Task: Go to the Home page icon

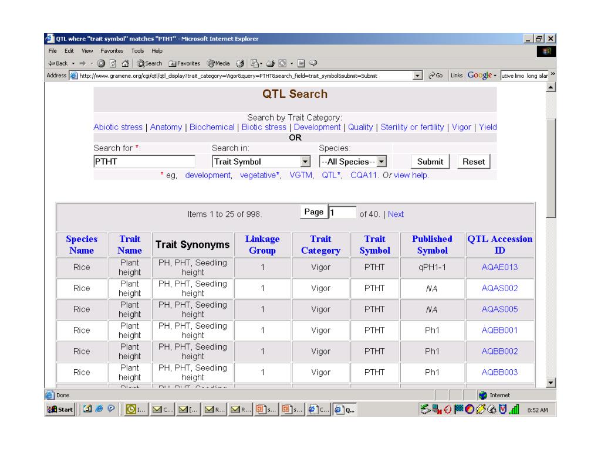Action: 125,63
